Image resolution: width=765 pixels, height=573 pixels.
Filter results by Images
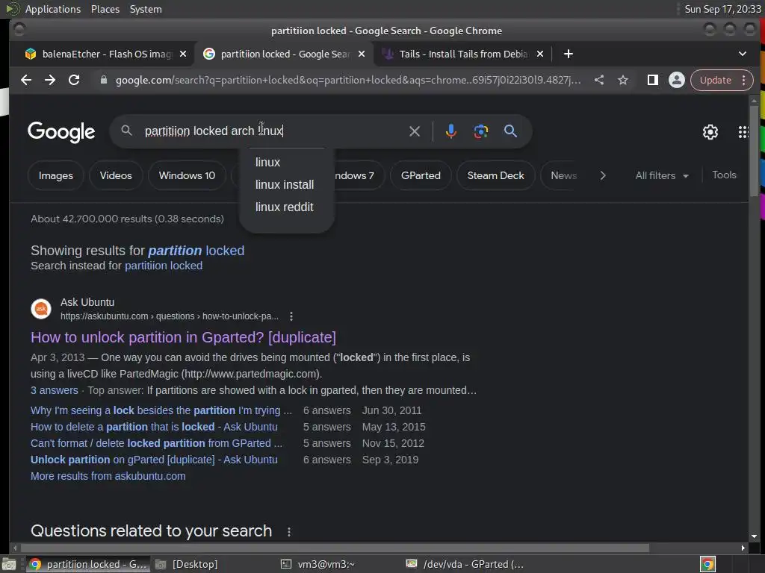click(x=55, y=175)
